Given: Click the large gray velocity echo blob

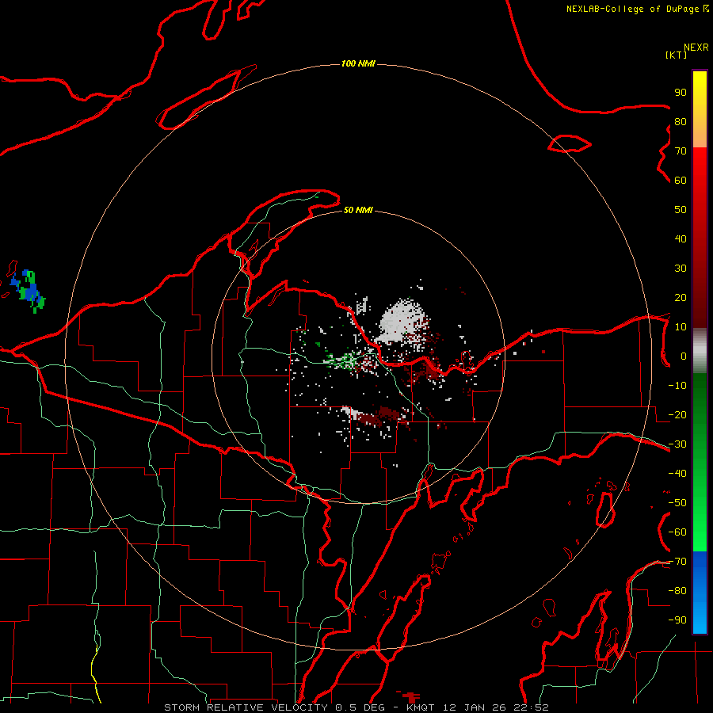Looking at the screenshot, I should pyautogui.click(x=401, y=321).
